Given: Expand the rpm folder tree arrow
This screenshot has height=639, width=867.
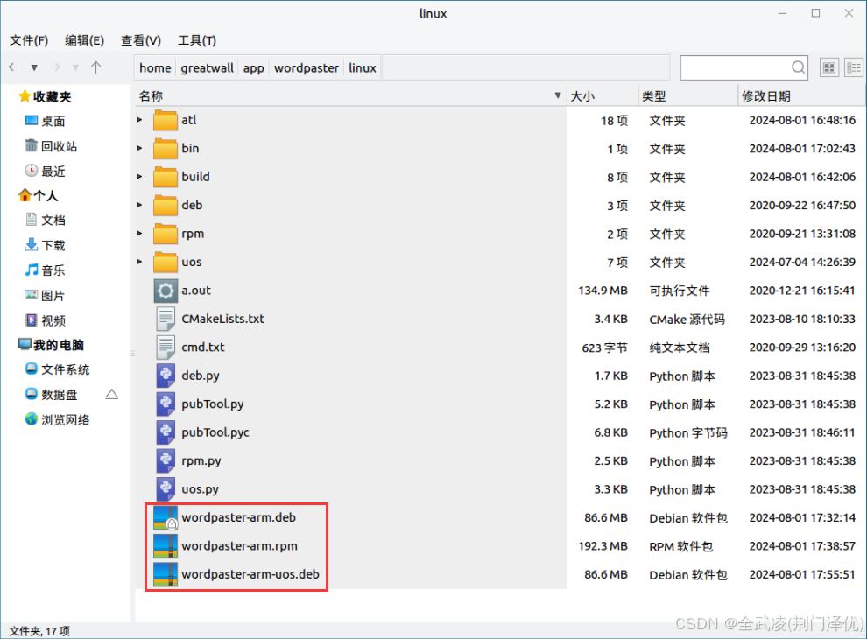Looking at the screenshot, I should (140, 233).
